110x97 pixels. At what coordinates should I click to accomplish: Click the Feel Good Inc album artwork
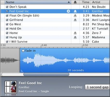[x=11, y=87]
